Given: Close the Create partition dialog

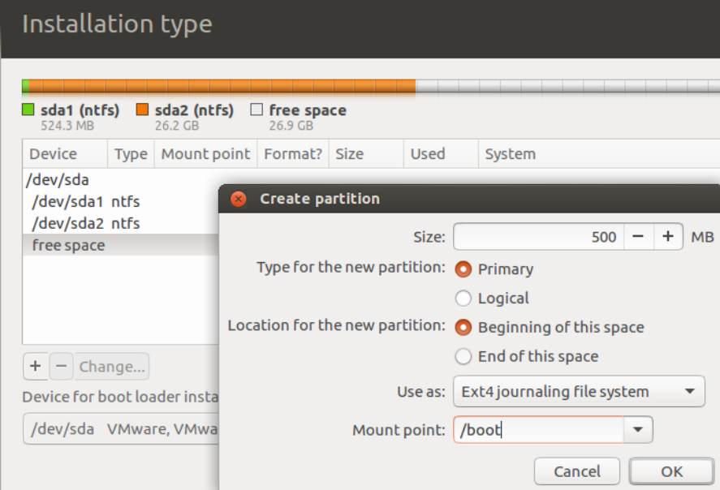Looking at the screenshot, I should (x=239, y=199).
